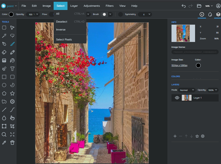Toggle the Layers panel icon
Viewport: 221px width, 164px height.
218,14
